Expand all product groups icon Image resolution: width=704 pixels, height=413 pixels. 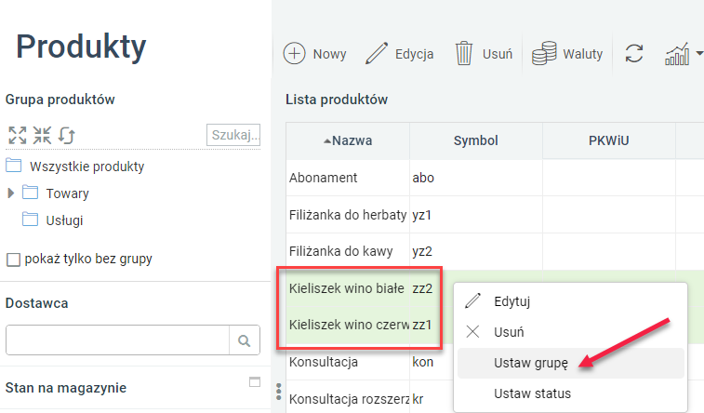[18, 135]
